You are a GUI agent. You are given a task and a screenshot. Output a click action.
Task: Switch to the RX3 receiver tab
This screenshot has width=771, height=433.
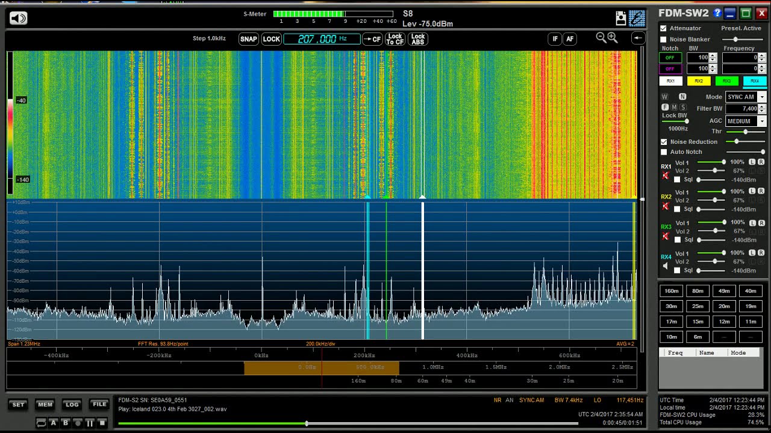(x=726, y=81)
